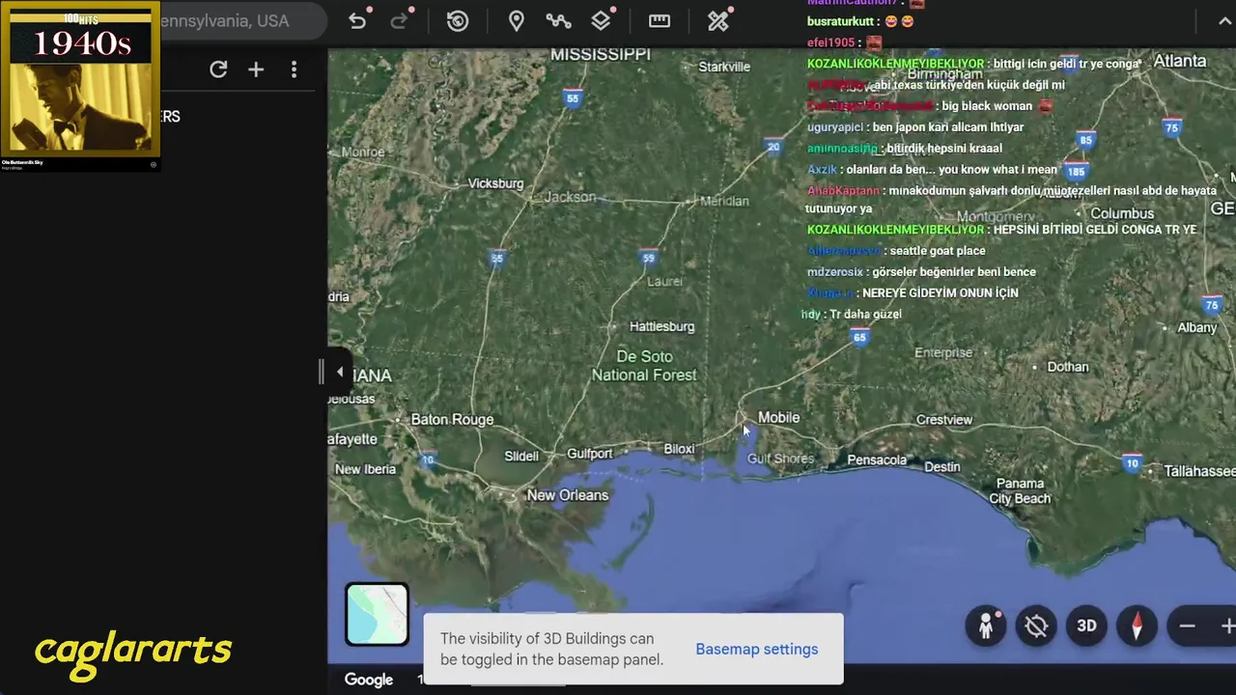Draw a path or polygon icon

pyautogui.click(x=558, y=21)
